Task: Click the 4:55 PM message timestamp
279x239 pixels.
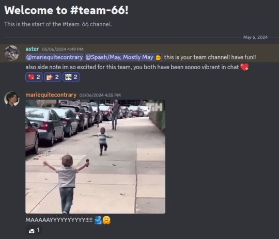Action: tap(100, 95)
